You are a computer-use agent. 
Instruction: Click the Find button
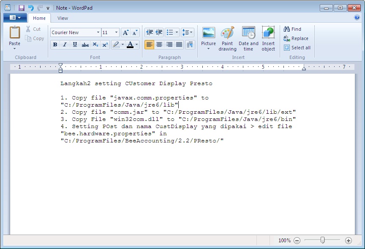pos(292,29)
